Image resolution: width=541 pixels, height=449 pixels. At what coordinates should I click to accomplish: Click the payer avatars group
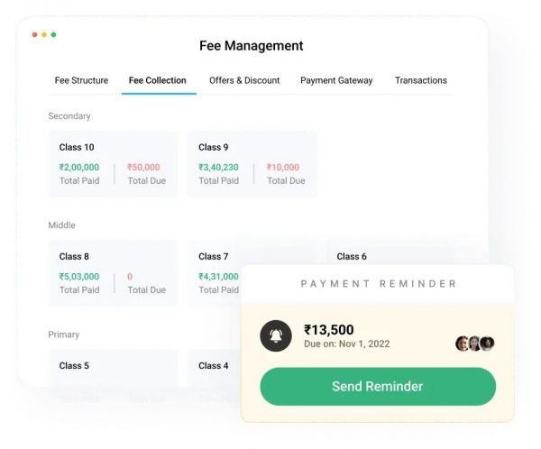tap(475, 343)
